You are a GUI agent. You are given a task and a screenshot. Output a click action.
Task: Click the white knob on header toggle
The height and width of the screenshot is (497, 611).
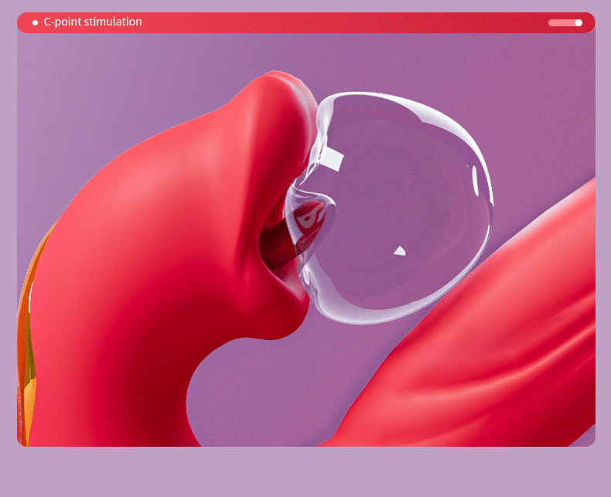click(579, 22)
